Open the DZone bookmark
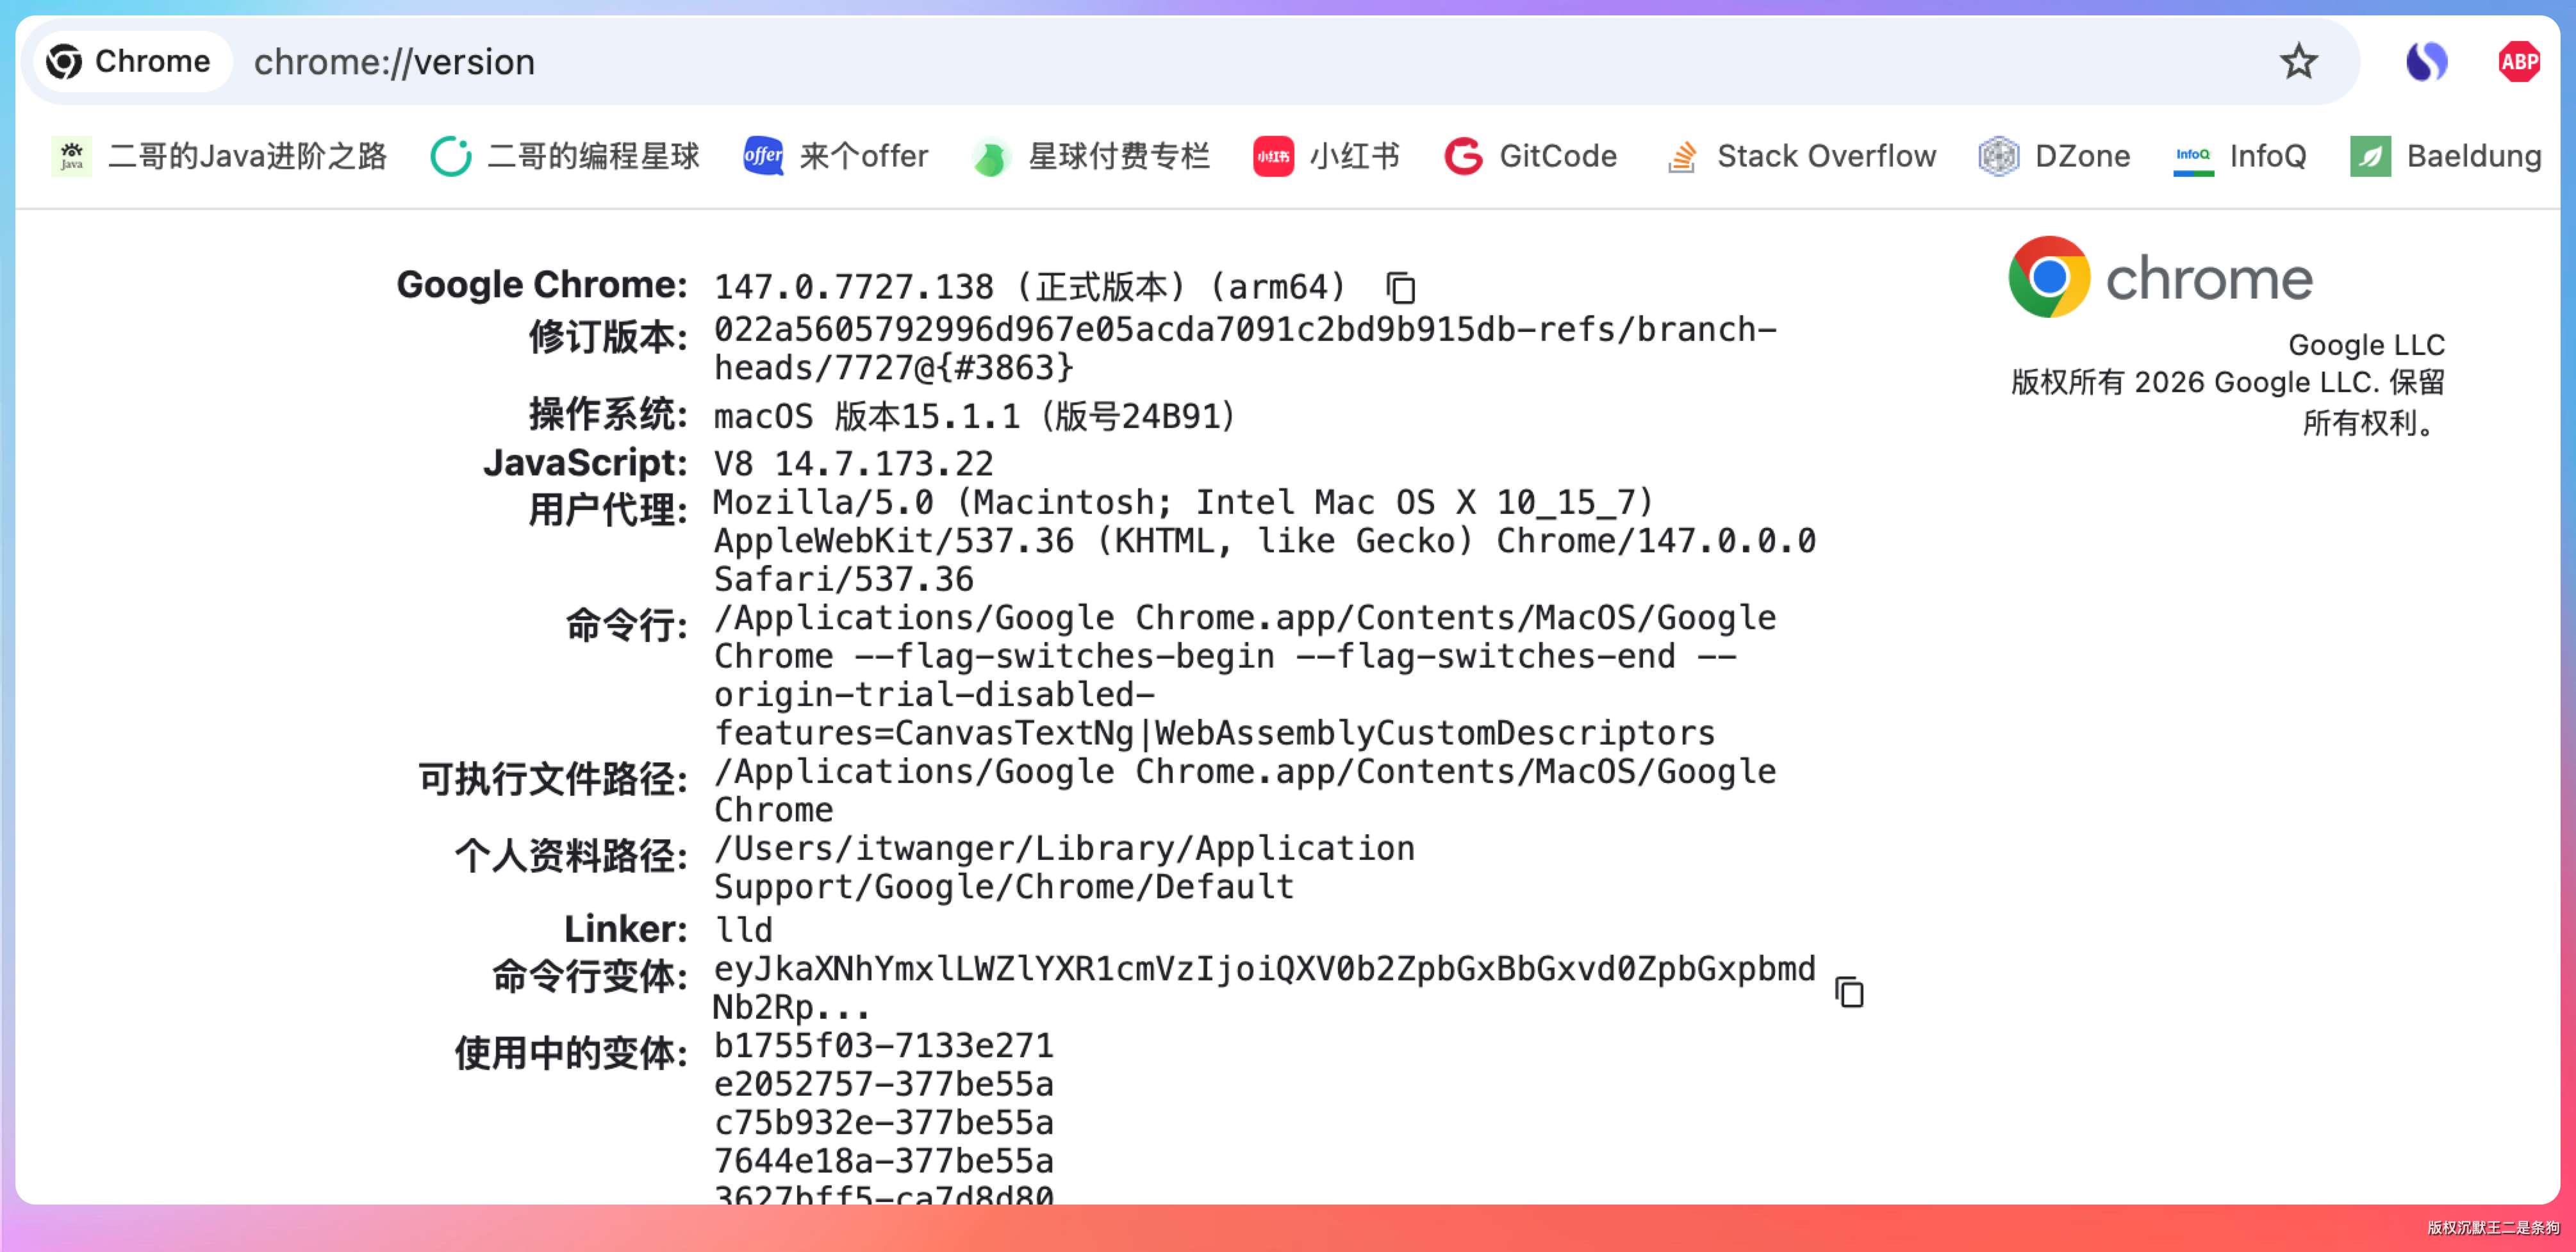Screen dimensions: 2576x1252 click(2055, 156)
